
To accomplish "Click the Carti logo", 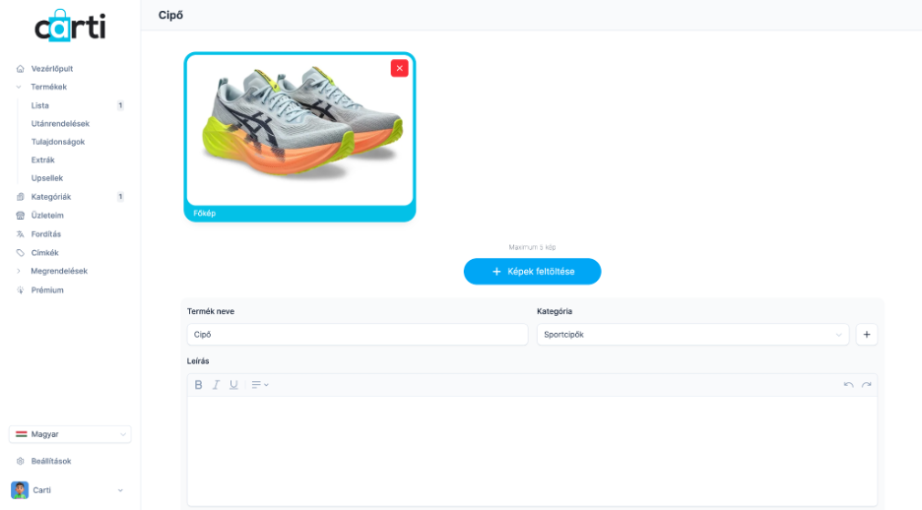I will click(x=70, y=26).
